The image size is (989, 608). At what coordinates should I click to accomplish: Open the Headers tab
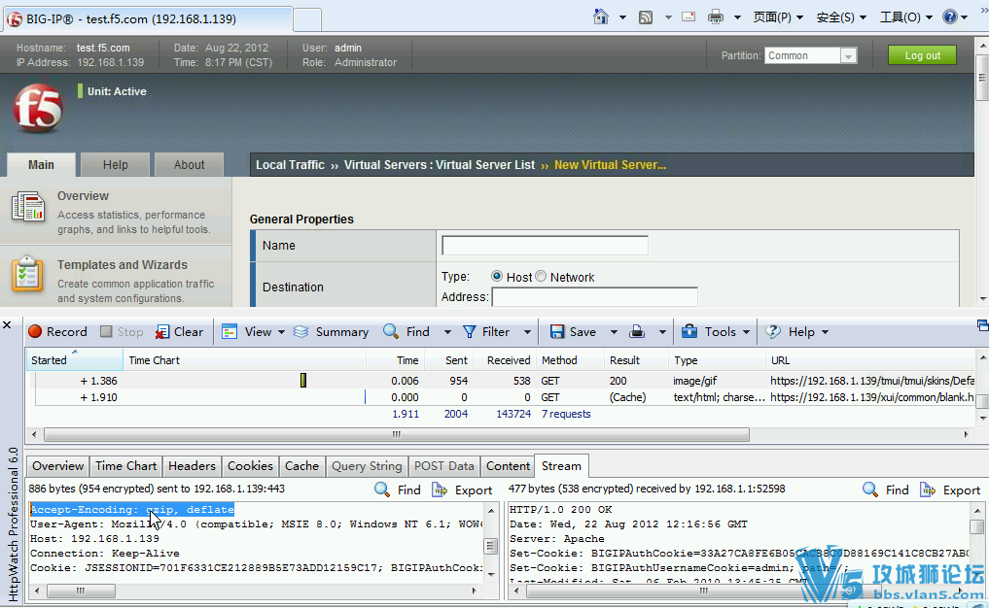click(192, 465)
